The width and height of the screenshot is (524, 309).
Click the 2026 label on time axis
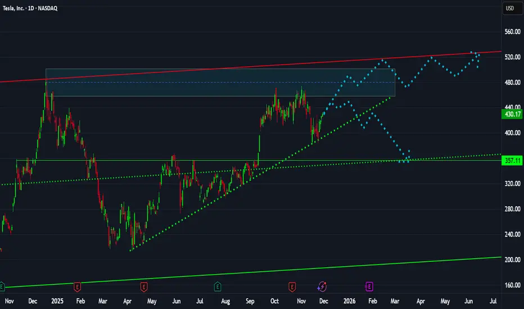[350, 301]
